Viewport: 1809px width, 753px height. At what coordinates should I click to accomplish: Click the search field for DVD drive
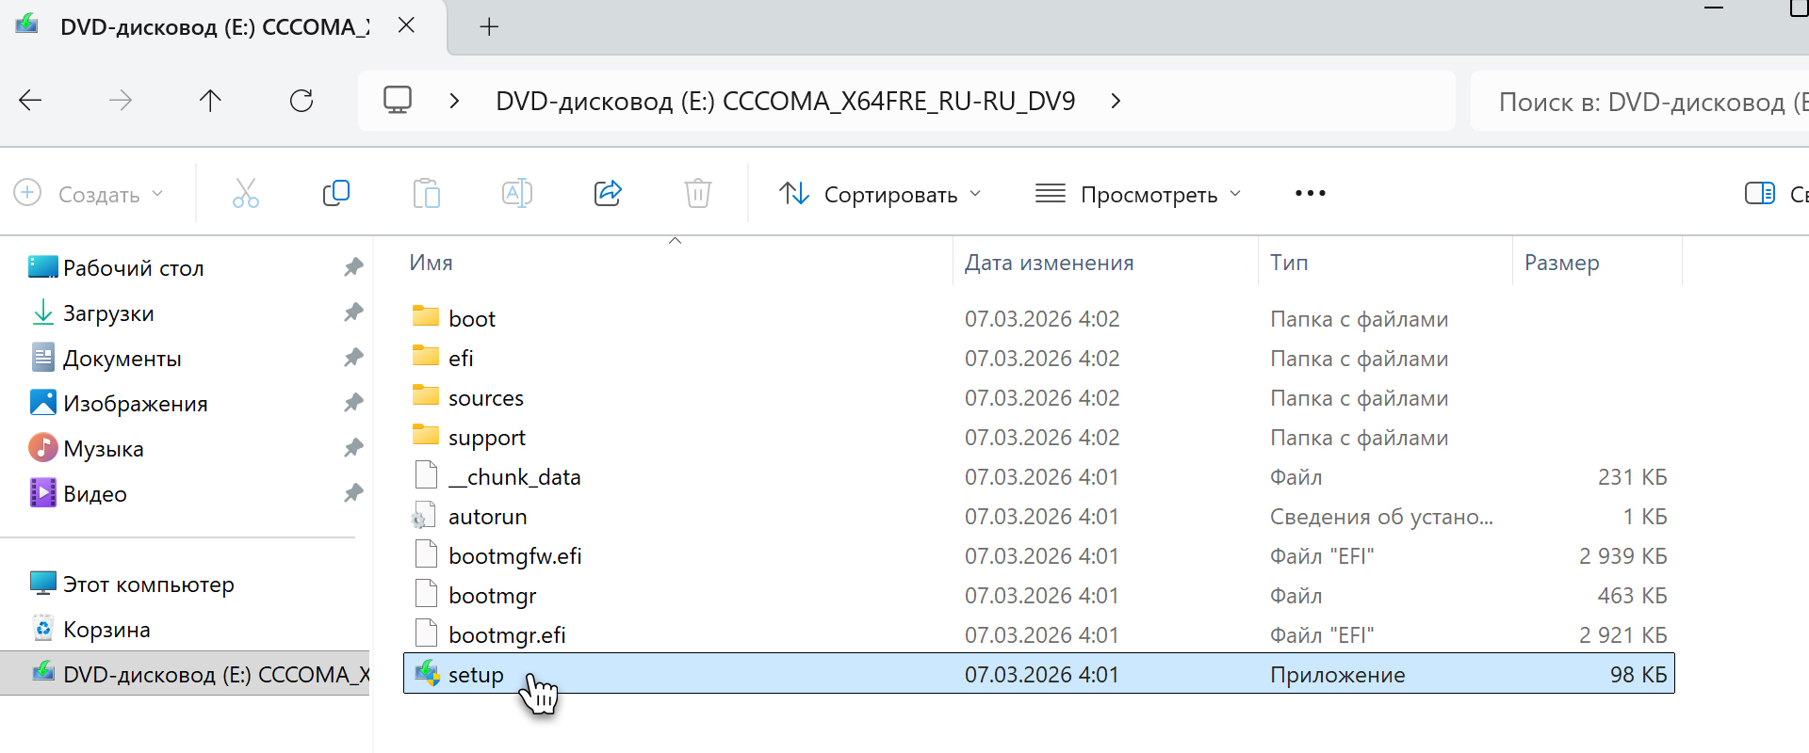click(x=1639, y=102)
